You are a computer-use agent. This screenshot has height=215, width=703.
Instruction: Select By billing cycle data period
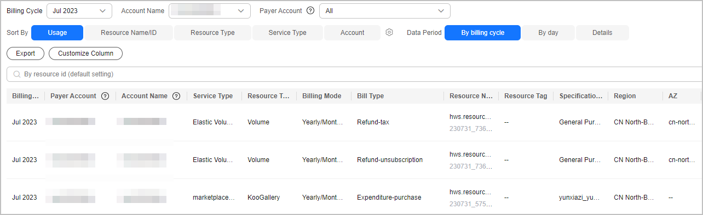click(482, 33)
